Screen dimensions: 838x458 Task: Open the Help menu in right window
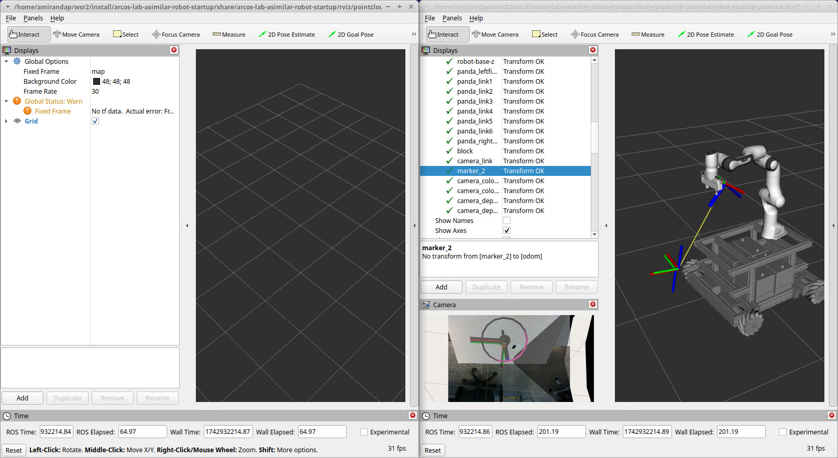[476, 18]
